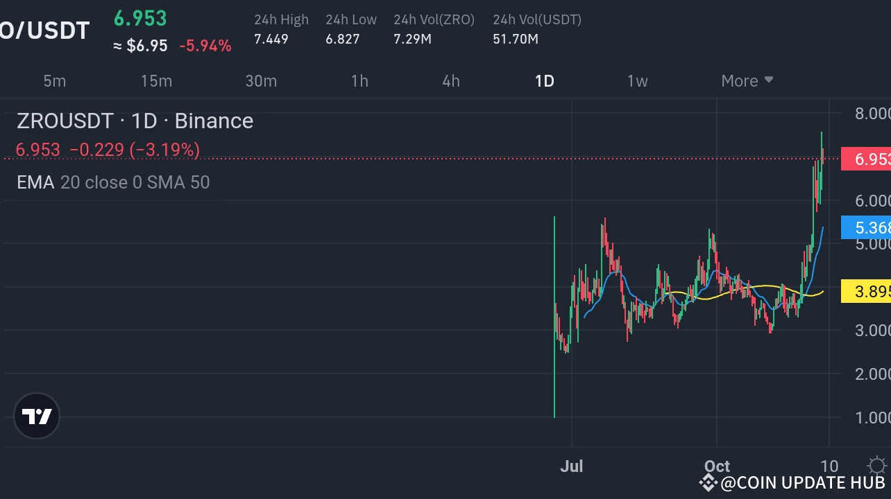The height and width of the screenshot is (499, 891).
Task: Click the yellow SMA price label 3.895
Action: click(x=865, y=292)
